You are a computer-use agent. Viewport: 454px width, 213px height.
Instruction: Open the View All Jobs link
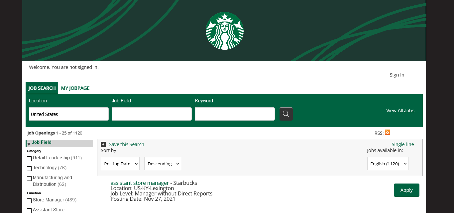point(400,111)
